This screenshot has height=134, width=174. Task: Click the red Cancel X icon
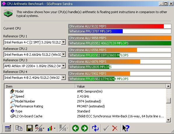(115, 128)
